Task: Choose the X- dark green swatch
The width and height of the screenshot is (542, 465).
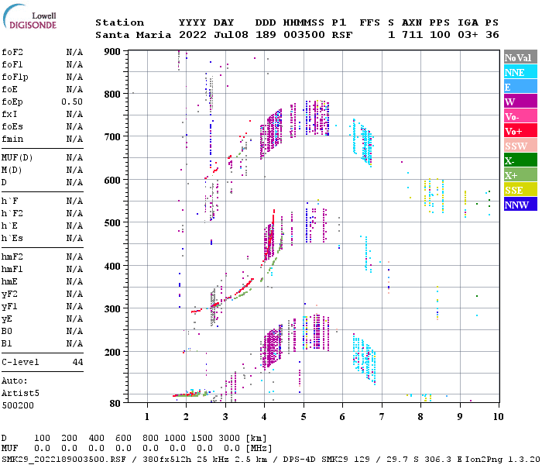Action: pos(520,160)
